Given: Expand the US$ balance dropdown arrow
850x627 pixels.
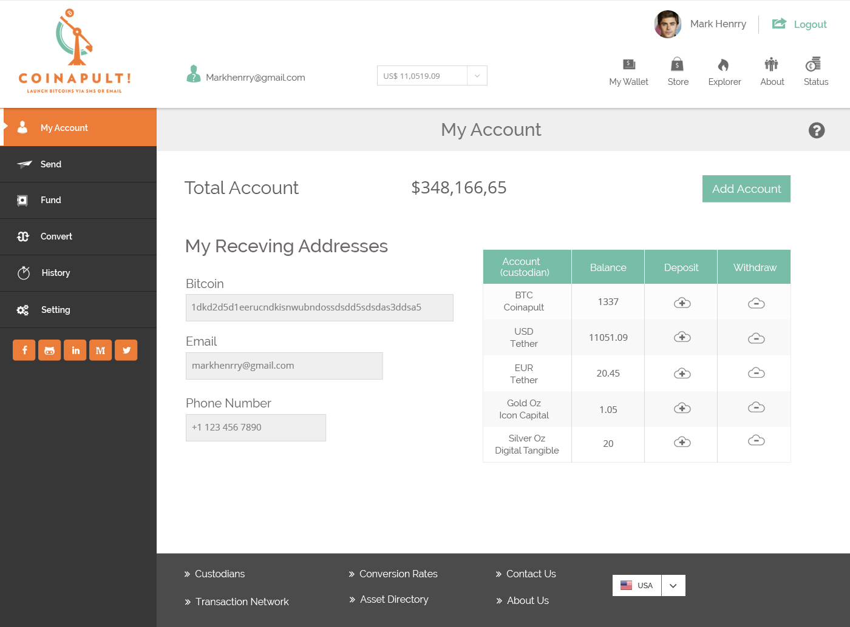Looking at the screenshot, I should pyautogui.click(x=477, y=76).
